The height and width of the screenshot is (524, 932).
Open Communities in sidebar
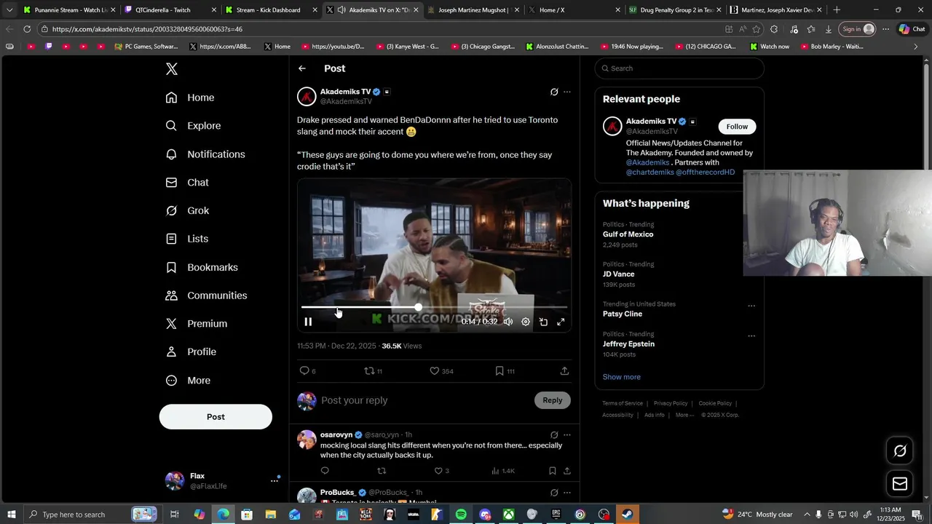click(206, 295)
